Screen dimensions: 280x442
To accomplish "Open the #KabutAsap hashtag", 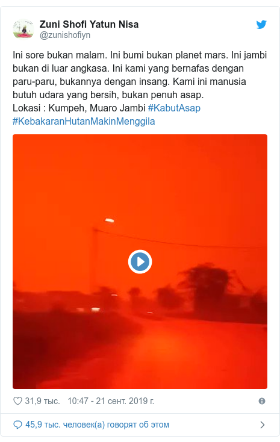I will 174,108.
